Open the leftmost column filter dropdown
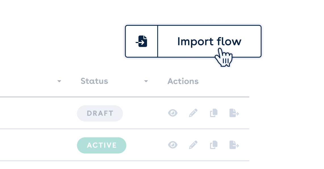 click(x=59, y=81)
